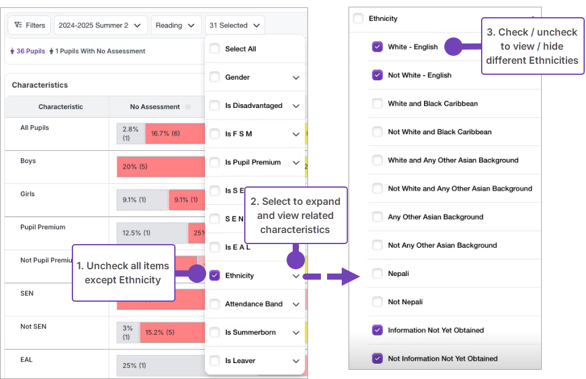The image size is (586, 379).
Task: Click the 36 Pupils link
Action: point(31,52)
